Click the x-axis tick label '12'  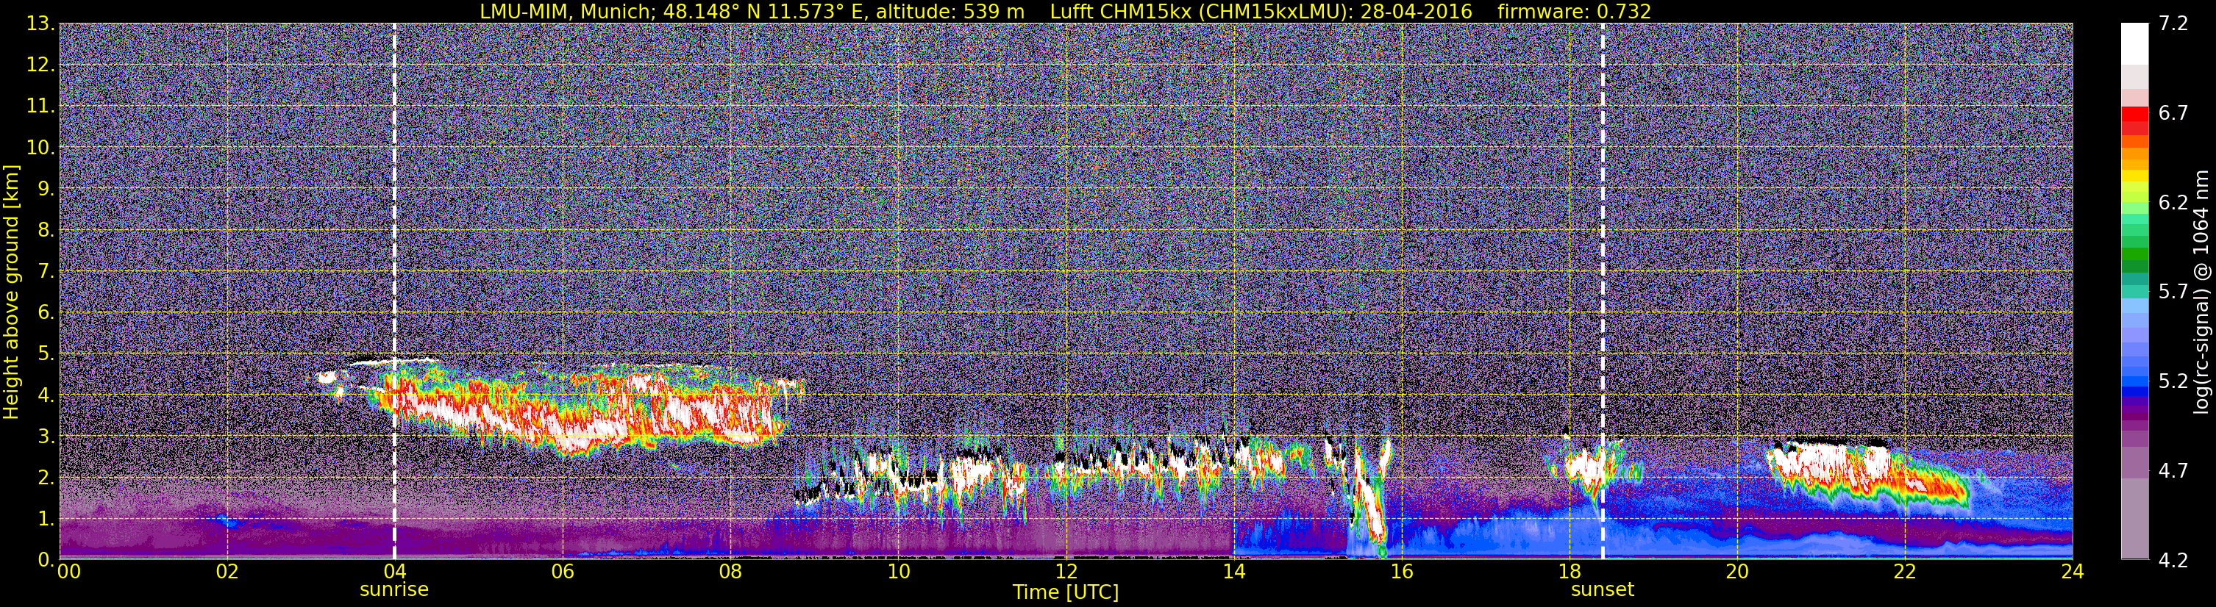pyautogui.click(x=1066, y=572)
